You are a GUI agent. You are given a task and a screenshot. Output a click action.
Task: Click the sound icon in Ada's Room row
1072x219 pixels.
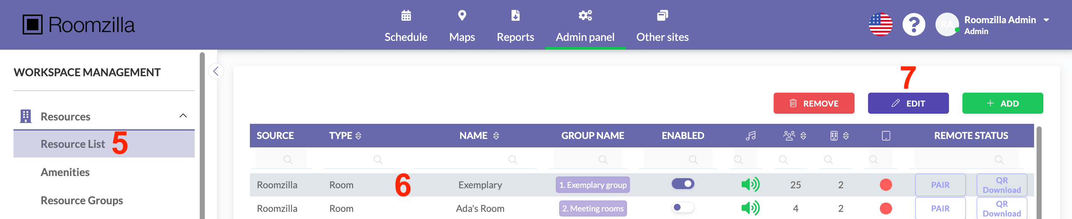pyautogui.click(x=750, y=208)
